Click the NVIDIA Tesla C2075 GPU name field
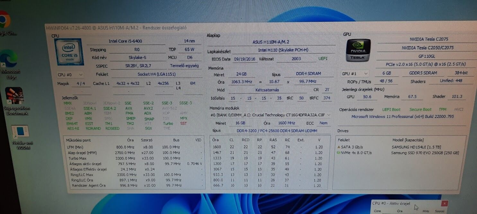Viewport: 477px width, 214px height. click(x=428, y=39)
